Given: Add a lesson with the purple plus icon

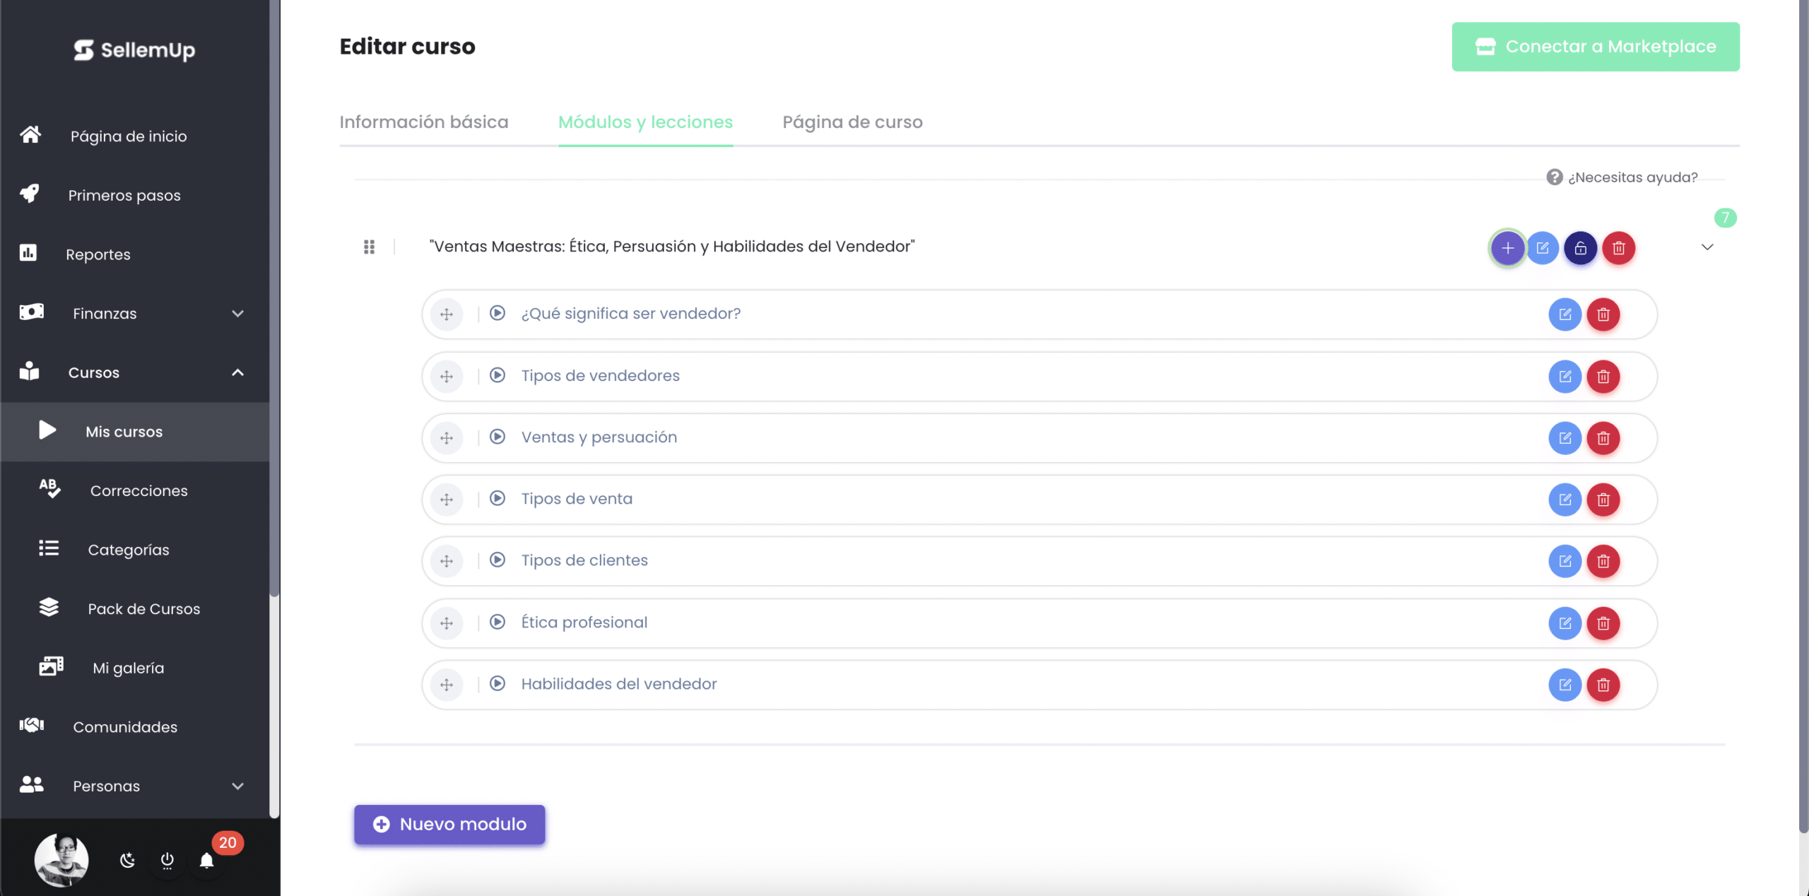Looking at the screenshot, I should point(1507,248).
